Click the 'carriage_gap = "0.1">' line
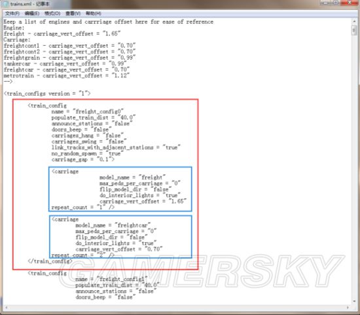The width and height of the screenshot is (360, 315). [83, 159]
